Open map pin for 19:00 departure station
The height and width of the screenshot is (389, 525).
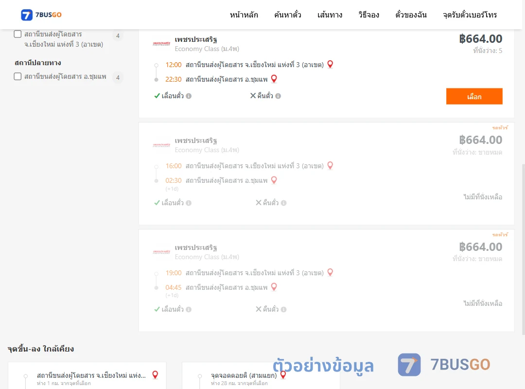[x=330, y=272]
